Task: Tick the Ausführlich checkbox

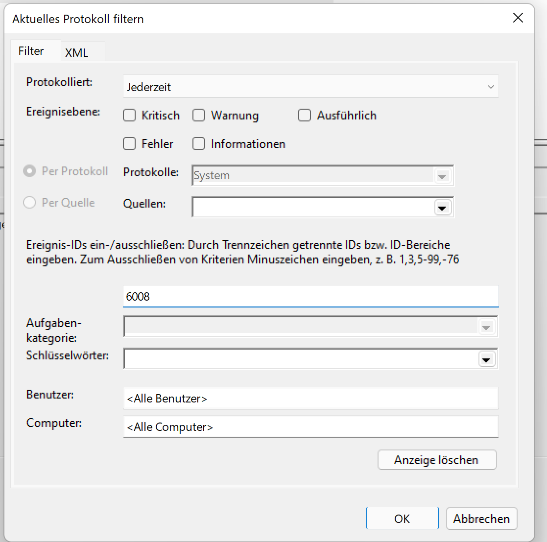Action: 305,116
